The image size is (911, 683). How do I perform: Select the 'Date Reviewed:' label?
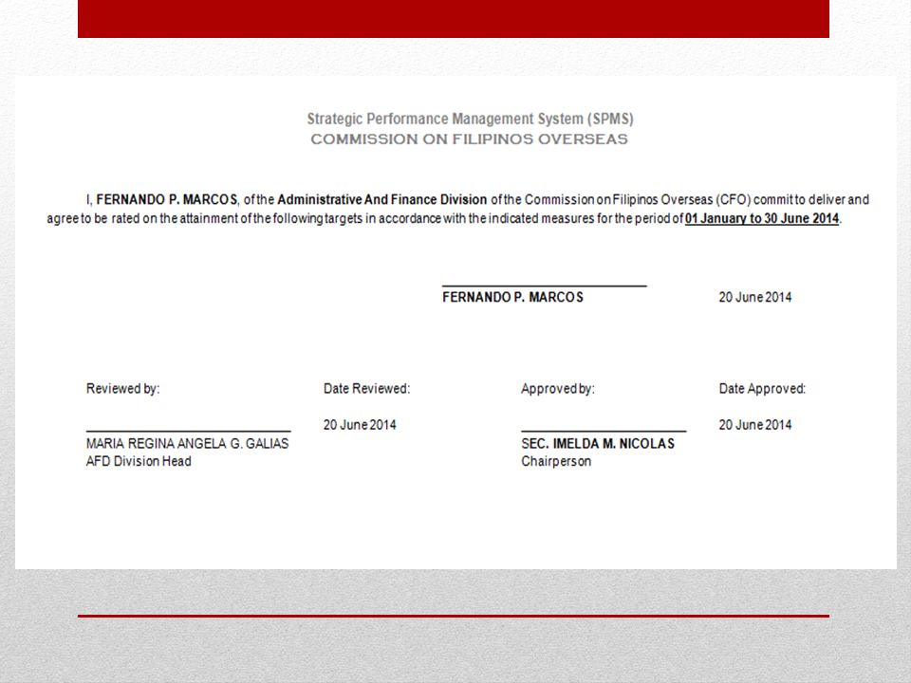366,389
